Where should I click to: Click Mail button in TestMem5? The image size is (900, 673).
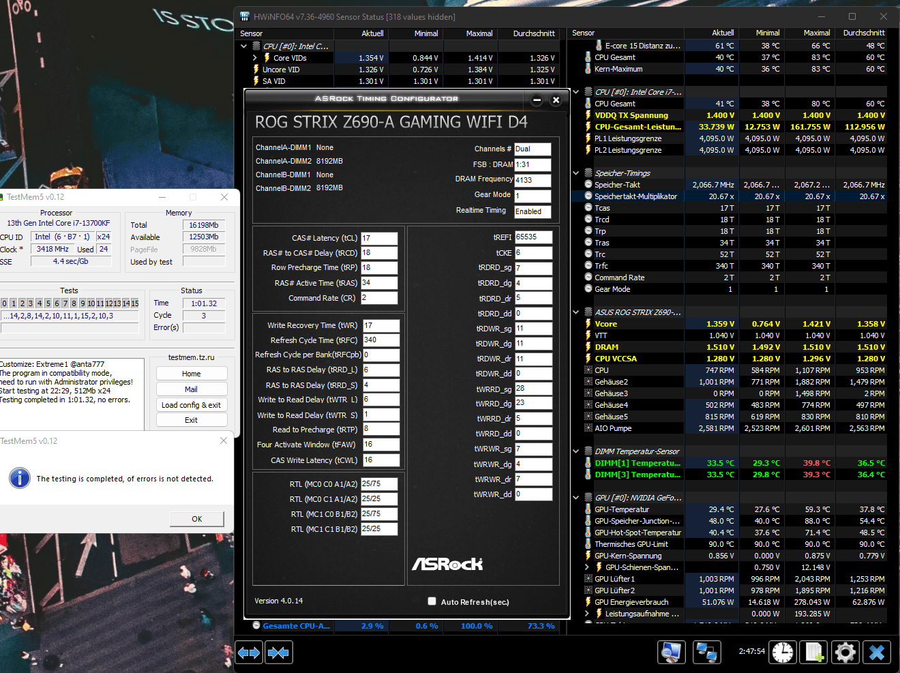192,389
